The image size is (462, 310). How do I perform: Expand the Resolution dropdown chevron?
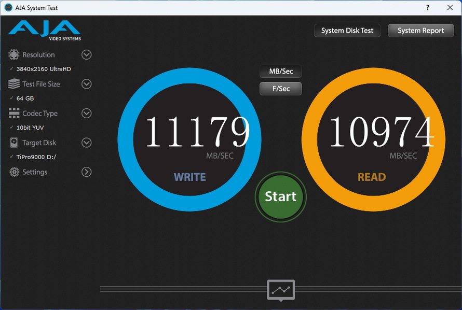coord(86,55)
